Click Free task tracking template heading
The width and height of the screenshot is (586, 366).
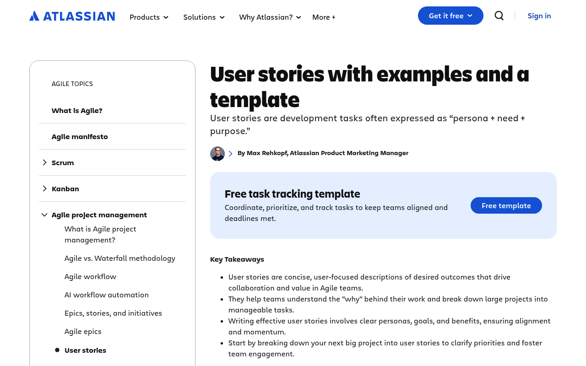pyautogui.click(x=293, y=194)
